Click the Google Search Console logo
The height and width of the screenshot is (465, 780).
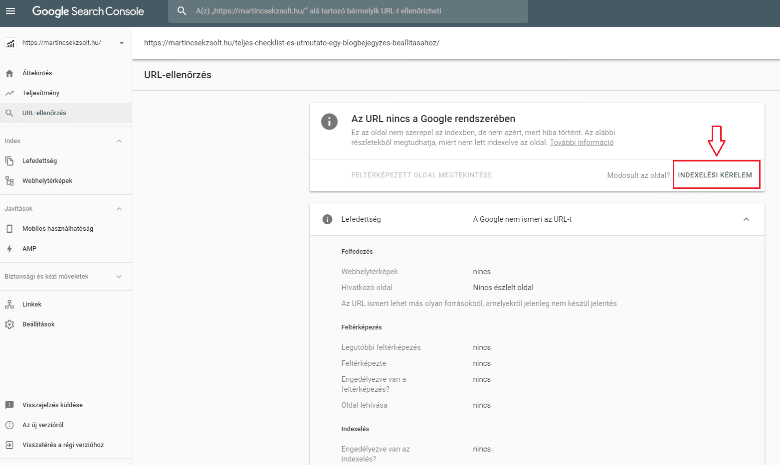click(x=88, y=11)
